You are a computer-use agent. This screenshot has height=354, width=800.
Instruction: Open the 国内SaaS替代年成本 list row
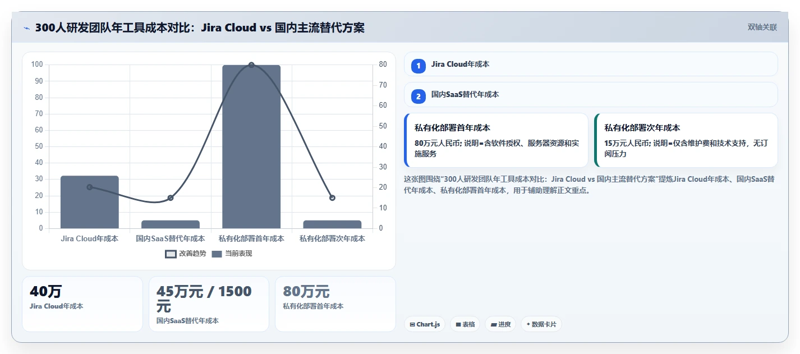coord(591,94)
